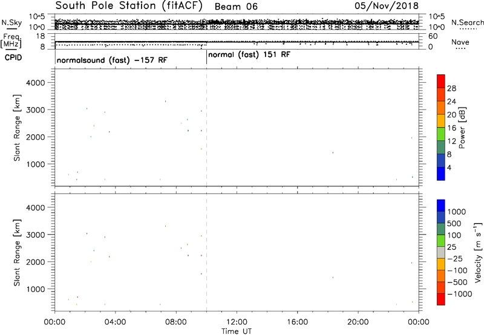Click the 'Freq. [MHz]' axis label
This screenshot has width=484, height=335.
click(11, 41)
